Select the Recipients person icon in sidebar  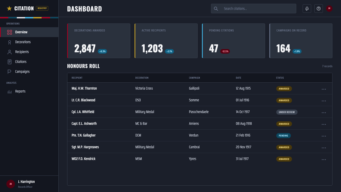10,52
